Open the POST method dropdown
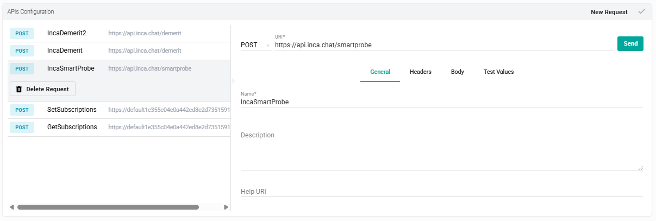This screenshot has height=221, width=656. pyautogui.click(x=255, y=45)
